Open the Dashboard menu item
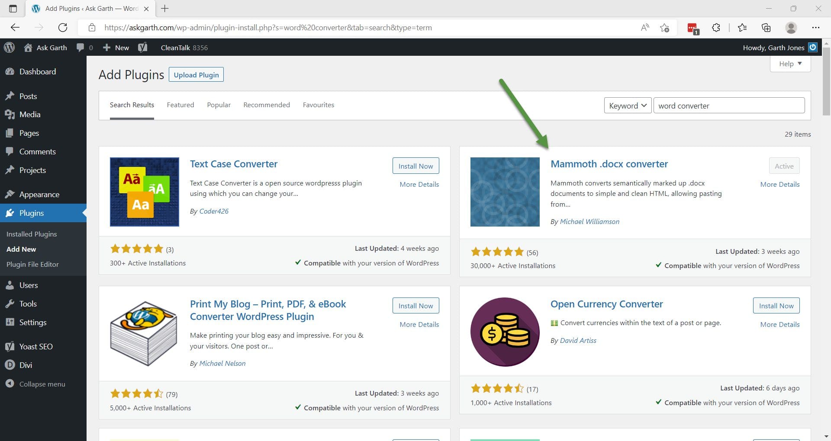 [43, 72]
